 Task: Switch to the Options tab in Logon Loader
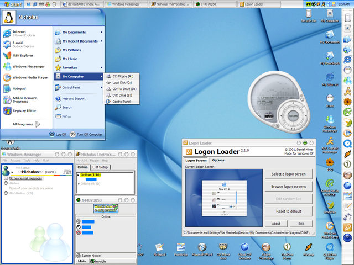[x=218, y=160]
